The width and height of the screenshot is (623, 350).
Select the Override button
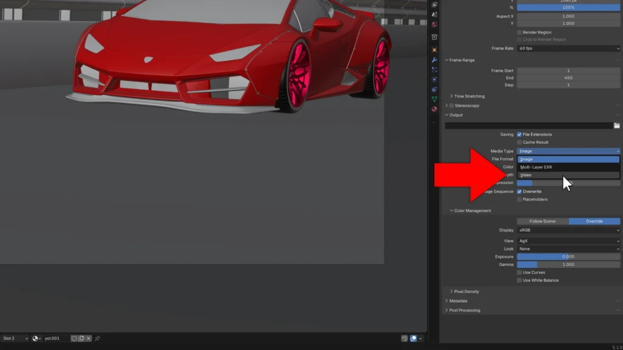594,221
